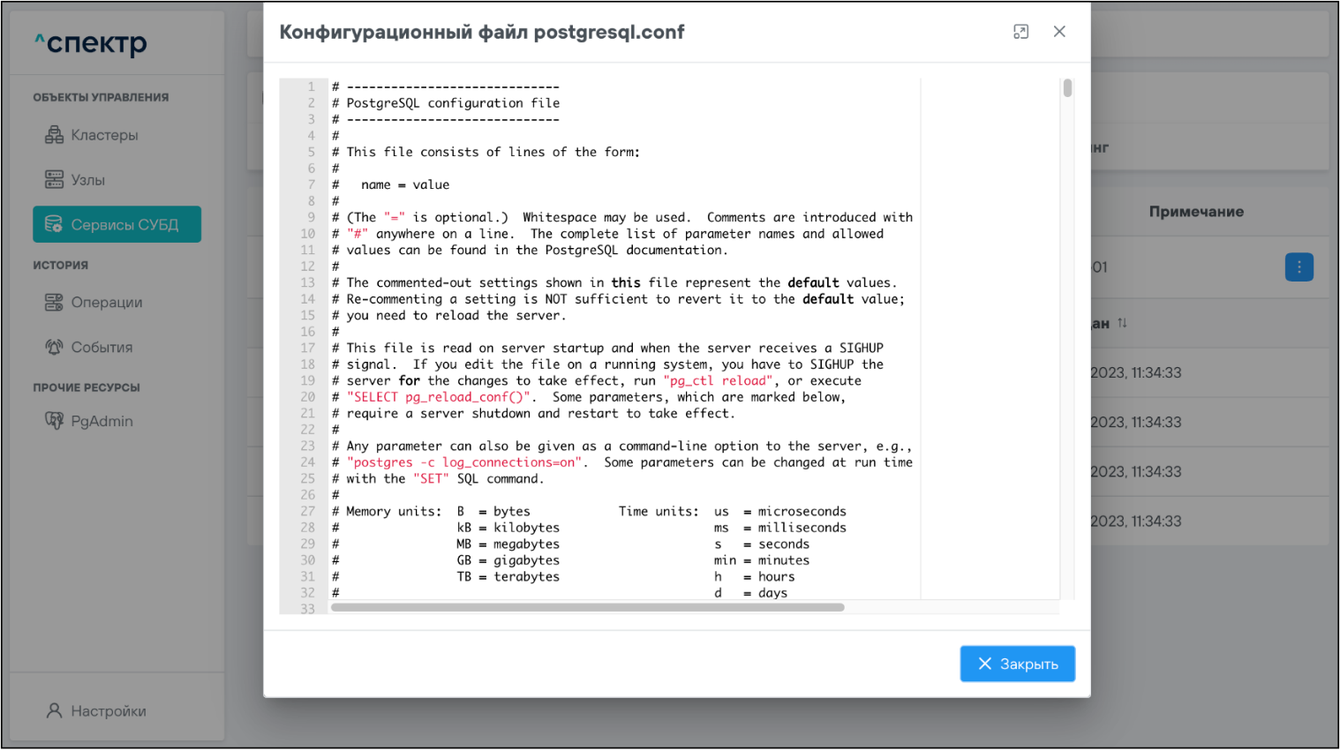Click the спектр logo
The width and height of the screenshot is (1340, 751).
pos(91,43)
